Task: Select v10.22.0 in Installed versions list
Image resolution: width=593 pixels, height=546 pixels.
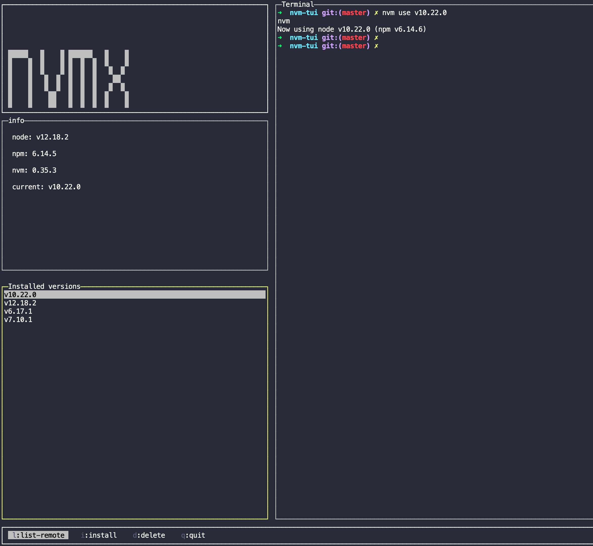Action: [20, 295]
